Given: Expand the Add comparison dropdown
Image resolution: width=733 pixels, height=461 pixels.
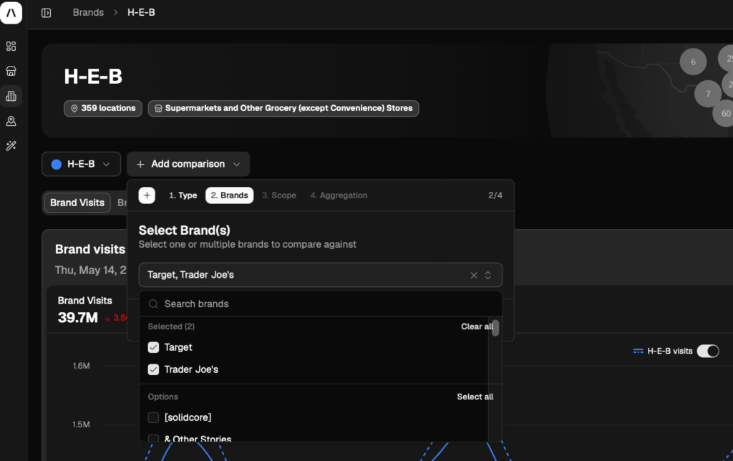Looking at the screenshot, I should coord(188,164).
